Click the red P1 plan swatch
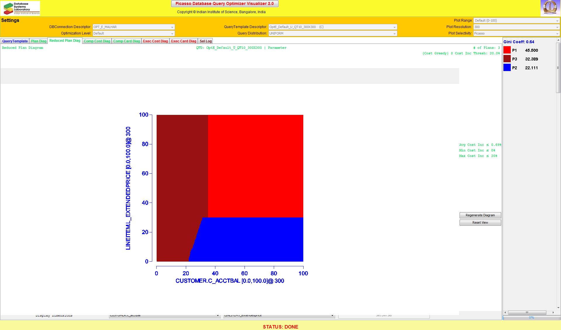This screenshot has width=561, height=330. click(507, 50)
